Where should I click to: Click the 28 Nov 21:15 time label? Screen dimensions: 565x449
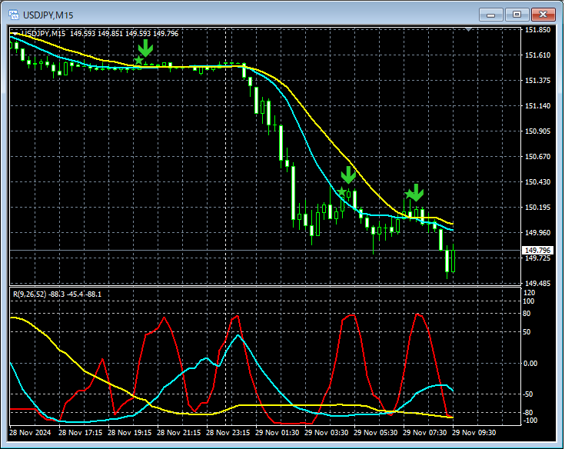click(x=178, y=432)
